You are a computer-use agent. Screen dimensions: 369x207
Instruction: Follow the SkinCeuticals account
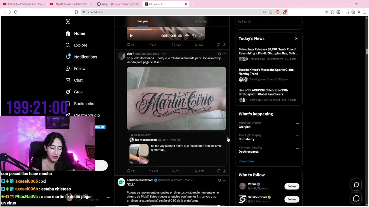292,199
